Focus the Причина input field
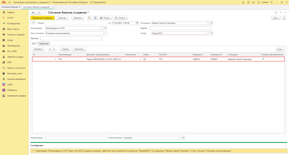 coord(71,38)
